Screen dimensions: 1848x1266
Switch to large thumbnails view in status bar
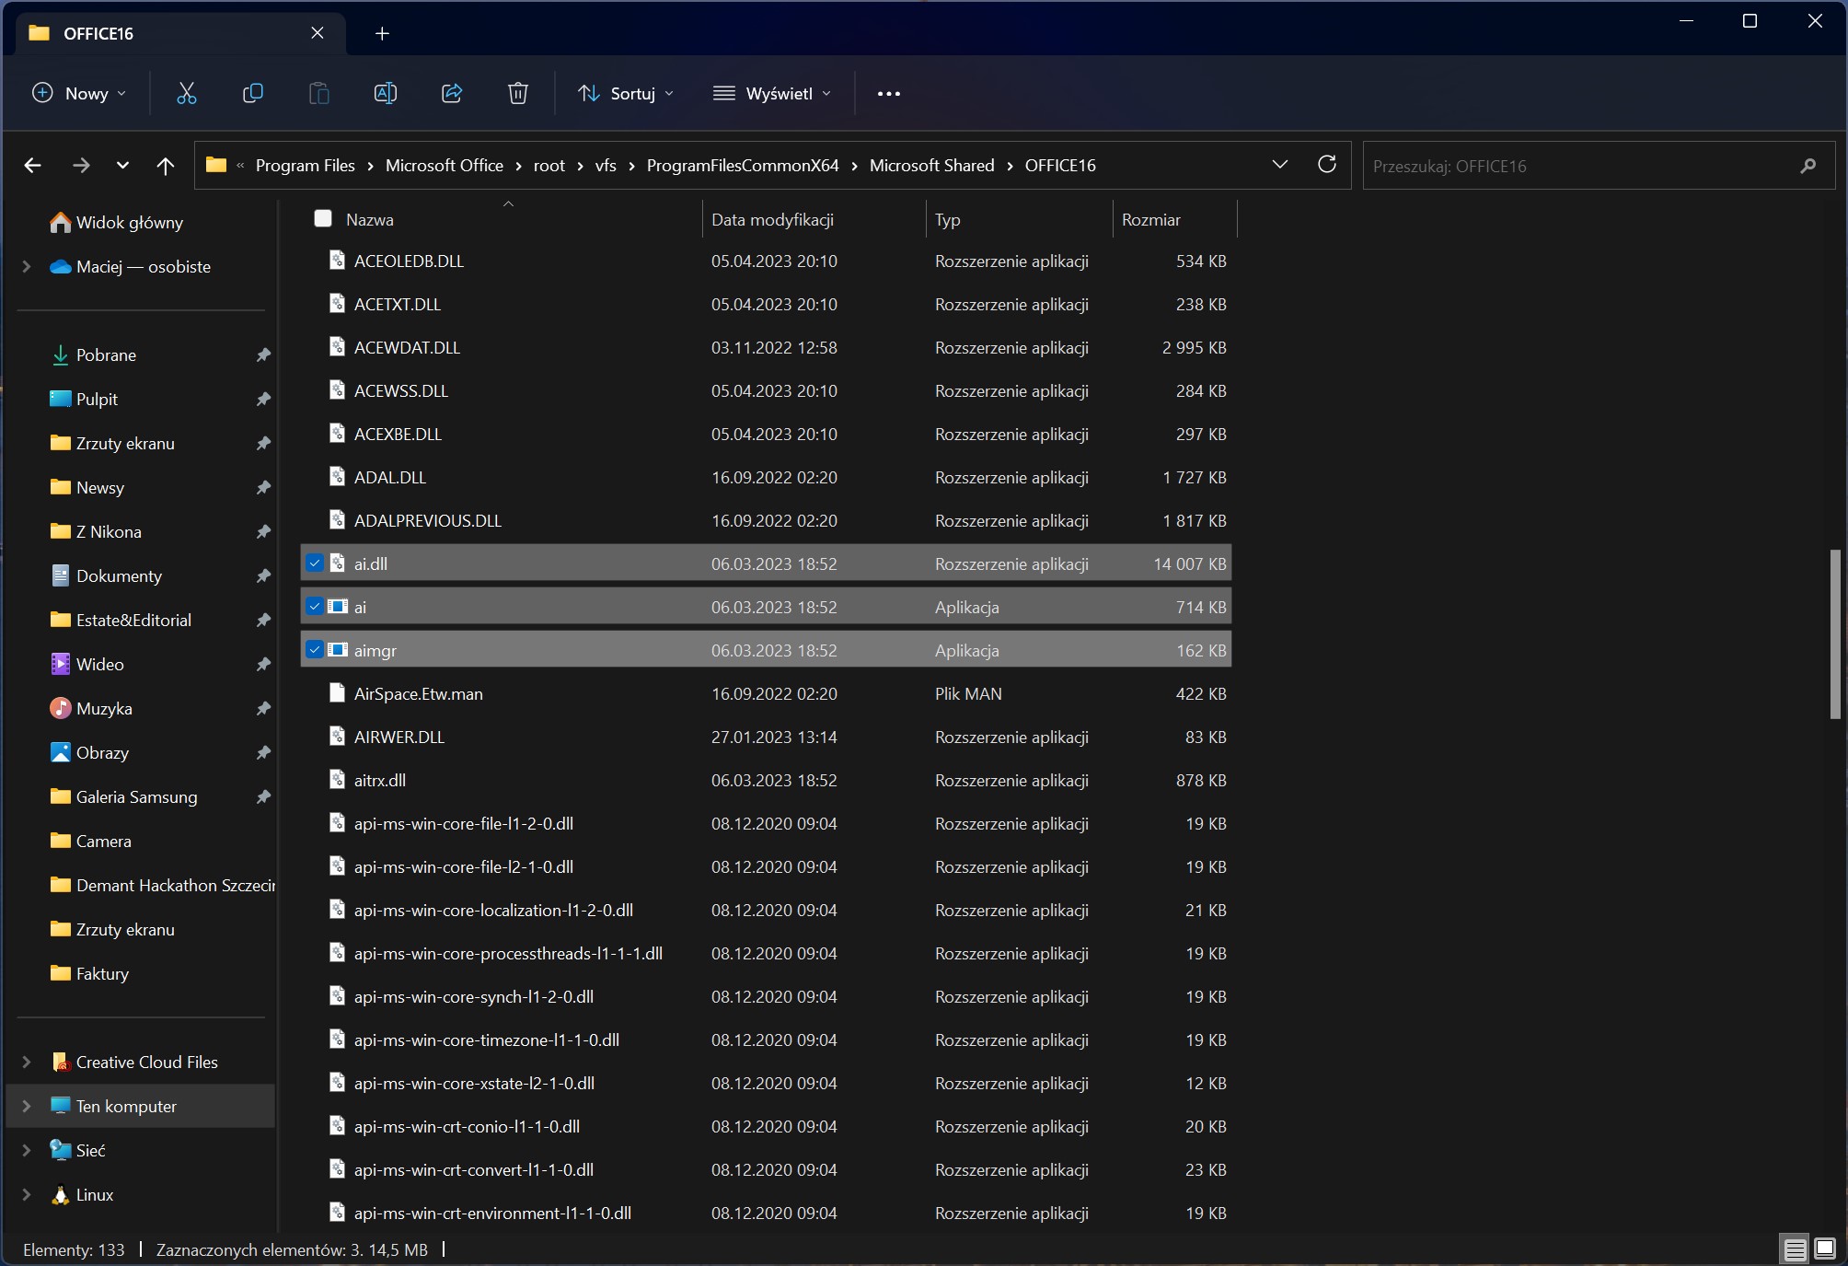click(1824, 1249)
